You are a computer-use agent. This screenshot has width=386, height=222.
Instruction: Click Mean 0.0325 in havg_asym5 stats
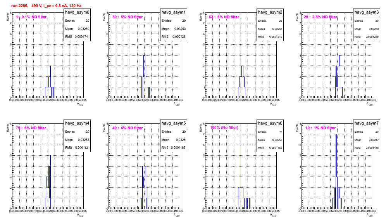(174, 140)
